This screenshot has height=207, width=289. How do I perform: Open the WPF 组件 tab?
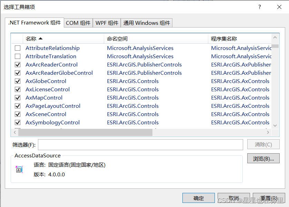(x=107, y=23)
